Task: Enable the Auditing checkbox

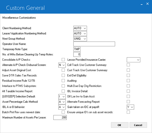Action: tap(128, 81)
